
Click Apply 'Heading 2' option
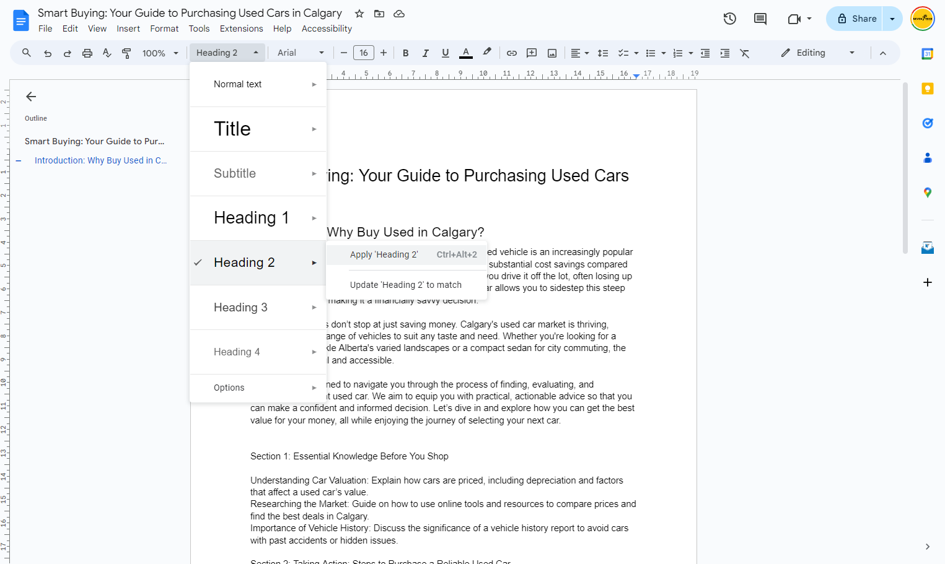point(407,254)
